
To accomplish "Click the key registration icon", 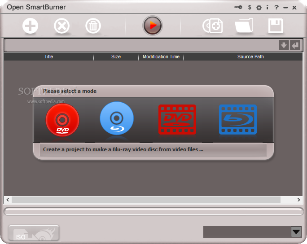I will click(238, 7).
